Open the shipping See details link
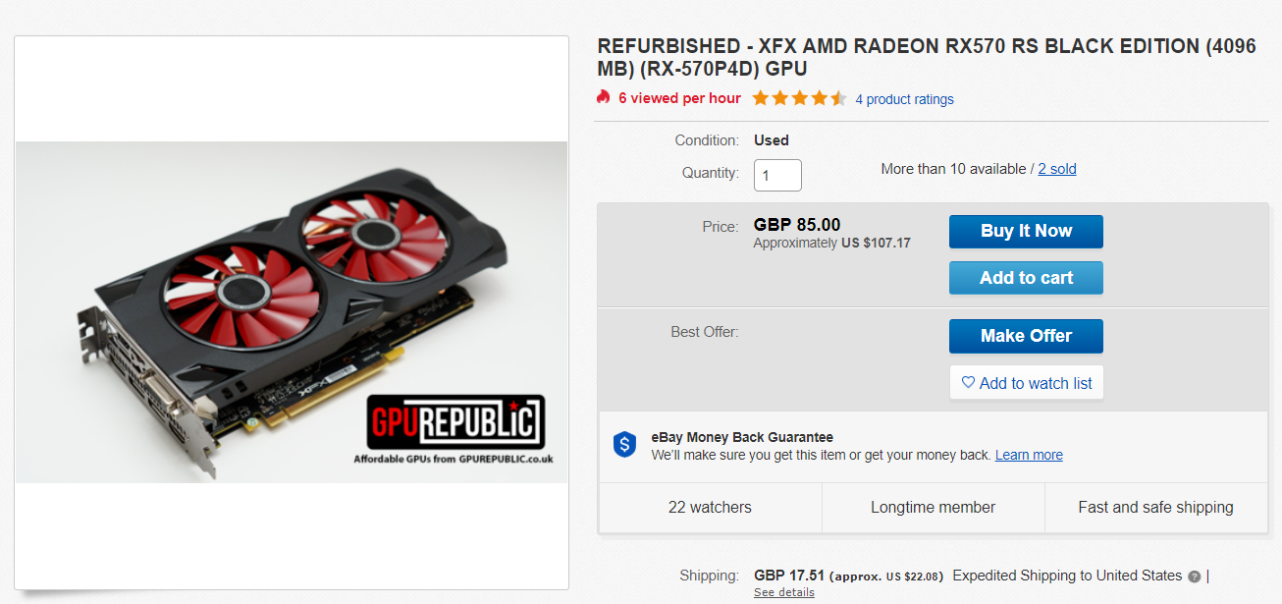 tap(783, 592)
